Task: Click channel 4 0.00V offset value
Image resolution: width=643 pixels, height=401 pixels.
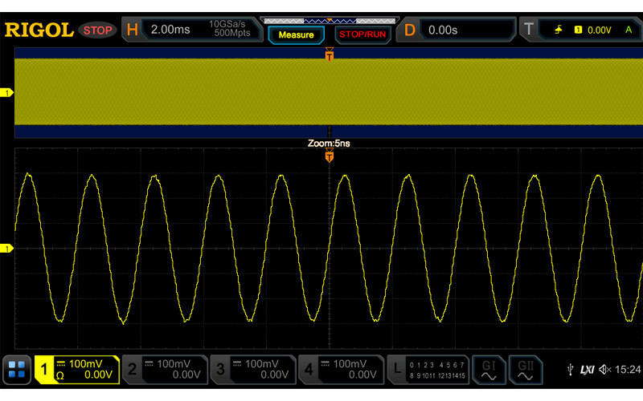Action: (363, 375)
